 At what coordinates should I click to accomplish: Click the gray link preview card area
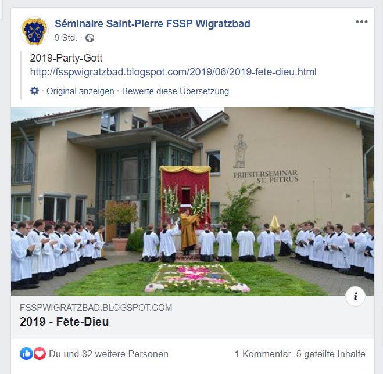click(x=192, y=317)
